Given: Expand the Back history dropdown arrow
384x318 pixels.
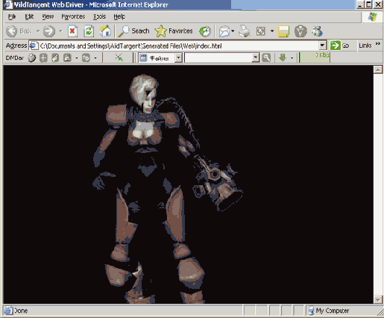Looking at the screenshot, I should tap(38, 31).
